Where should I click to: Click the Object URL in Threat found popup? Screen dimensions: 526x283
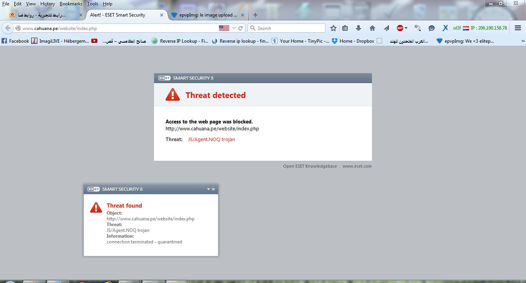point(151,219)
